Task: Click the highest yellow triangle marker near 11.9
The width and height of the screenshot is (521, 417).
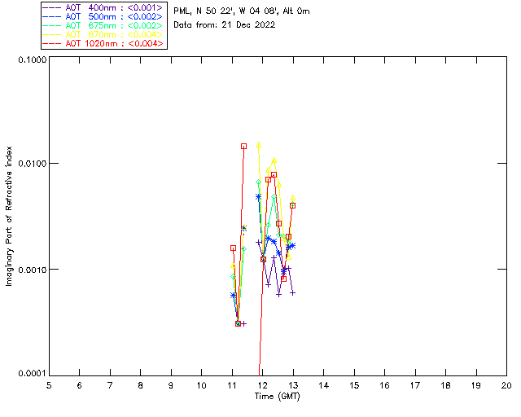Action: pos(259,145)
